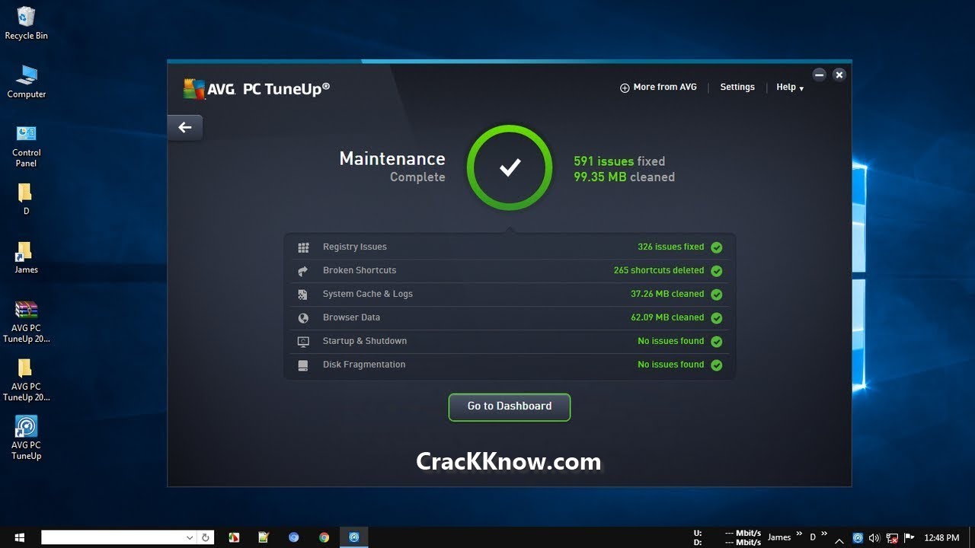Select the Computer desktop icon

tap(26, 81)
